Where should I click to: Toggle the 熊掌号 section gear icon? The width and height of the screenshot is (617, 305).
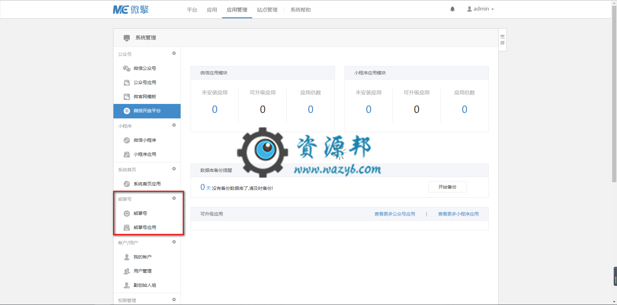(174, 198)
